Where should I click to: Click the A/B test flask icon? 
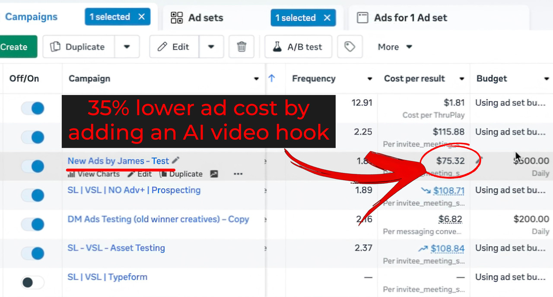[x=277, y=47]
